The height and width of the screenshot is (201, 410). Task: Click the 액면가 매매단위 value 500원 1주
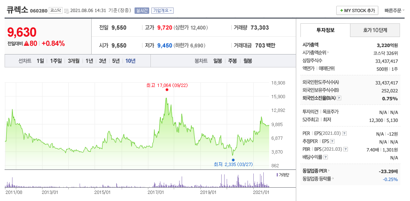coord(388,69)
